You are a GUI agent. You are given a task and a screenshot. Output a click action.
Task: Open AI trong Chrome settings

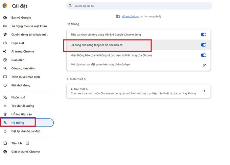(x=23, y=52)
